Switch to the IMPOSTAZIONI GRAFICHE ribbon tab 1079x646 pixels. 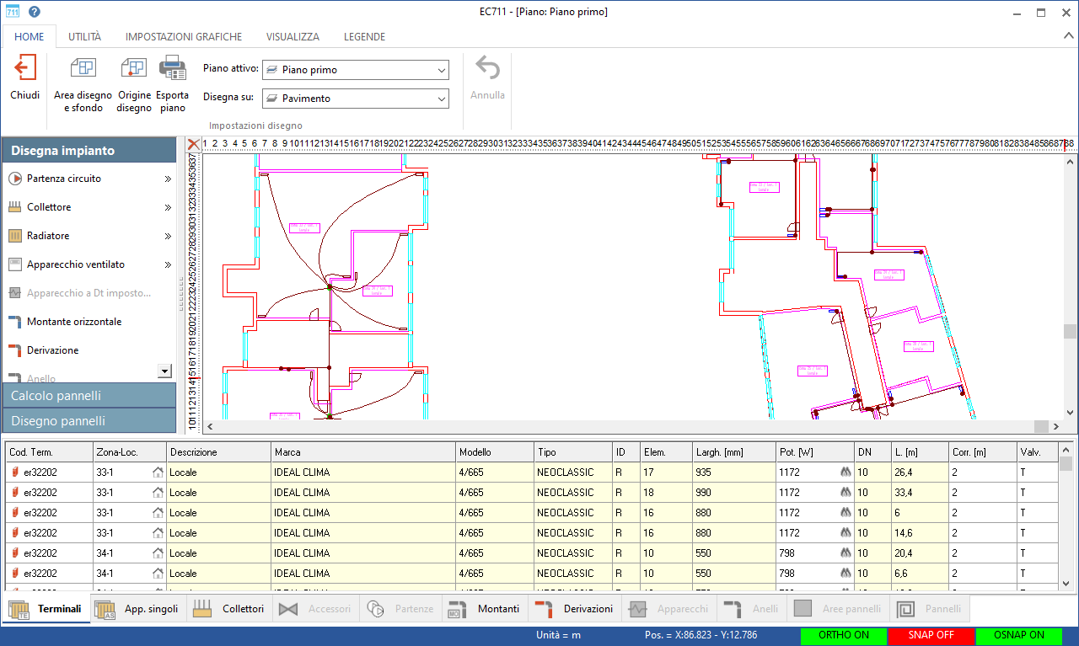183,37
